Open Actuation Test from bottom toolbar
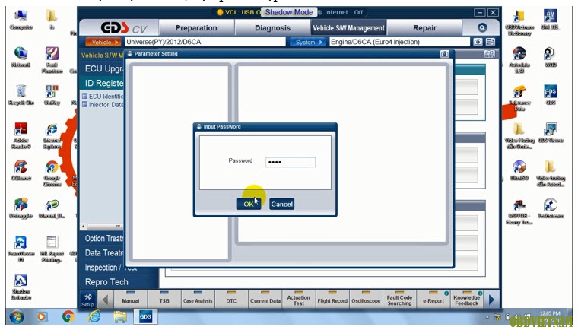This screenshot has height=330, width=578. point(299,300)
